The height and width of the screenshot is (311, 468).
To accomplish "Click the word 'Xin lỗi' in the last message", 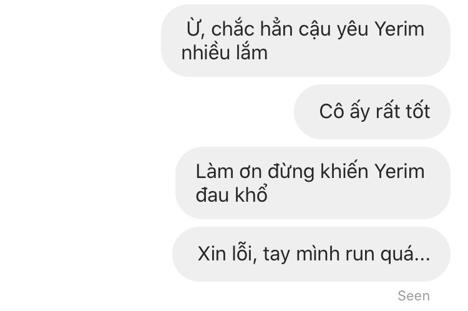I will (227, 254).
